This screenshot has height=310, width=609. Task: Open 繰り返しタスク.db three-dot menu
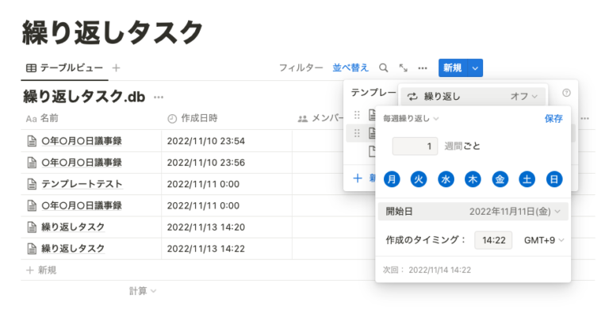(x=159, y=97)
